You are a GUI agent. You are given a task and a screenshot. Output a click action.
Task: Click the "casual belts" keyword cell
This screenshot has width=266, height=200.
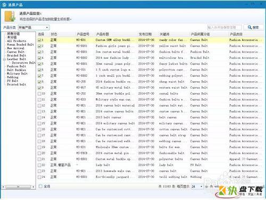click(x=169, y=93)
